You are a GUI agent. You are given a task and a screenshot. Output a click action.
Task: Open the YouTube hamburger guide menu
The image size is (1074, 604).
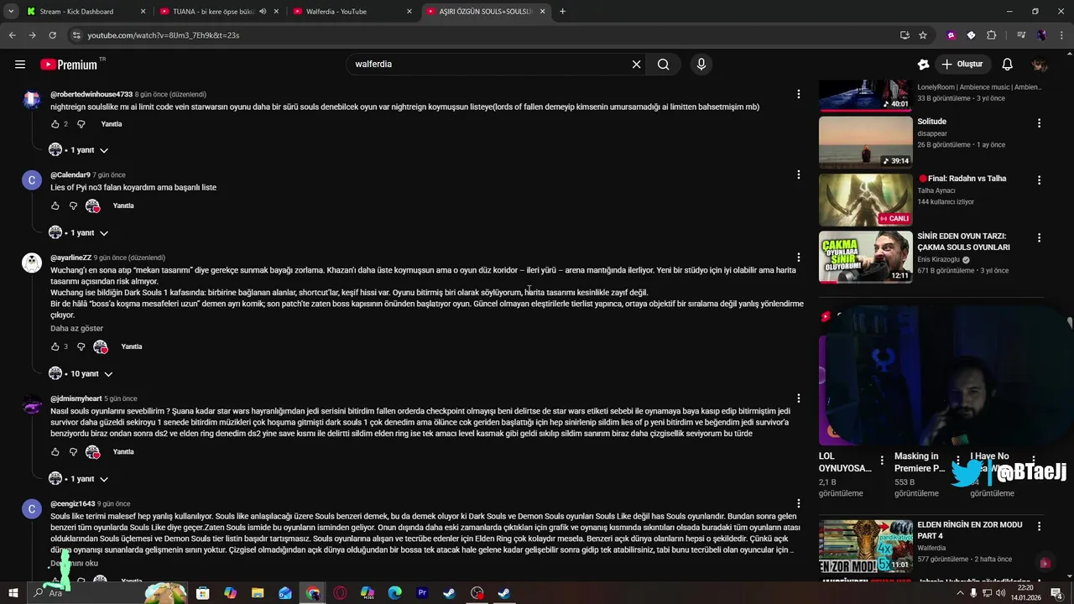[x=19, y=65]
